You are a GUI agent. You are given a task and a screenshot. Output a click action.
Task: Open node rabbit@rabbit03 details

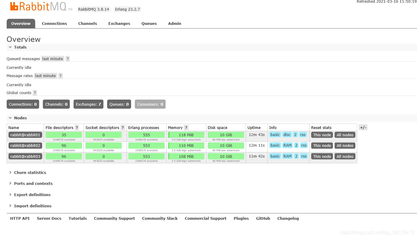click(x=25, y=156)
